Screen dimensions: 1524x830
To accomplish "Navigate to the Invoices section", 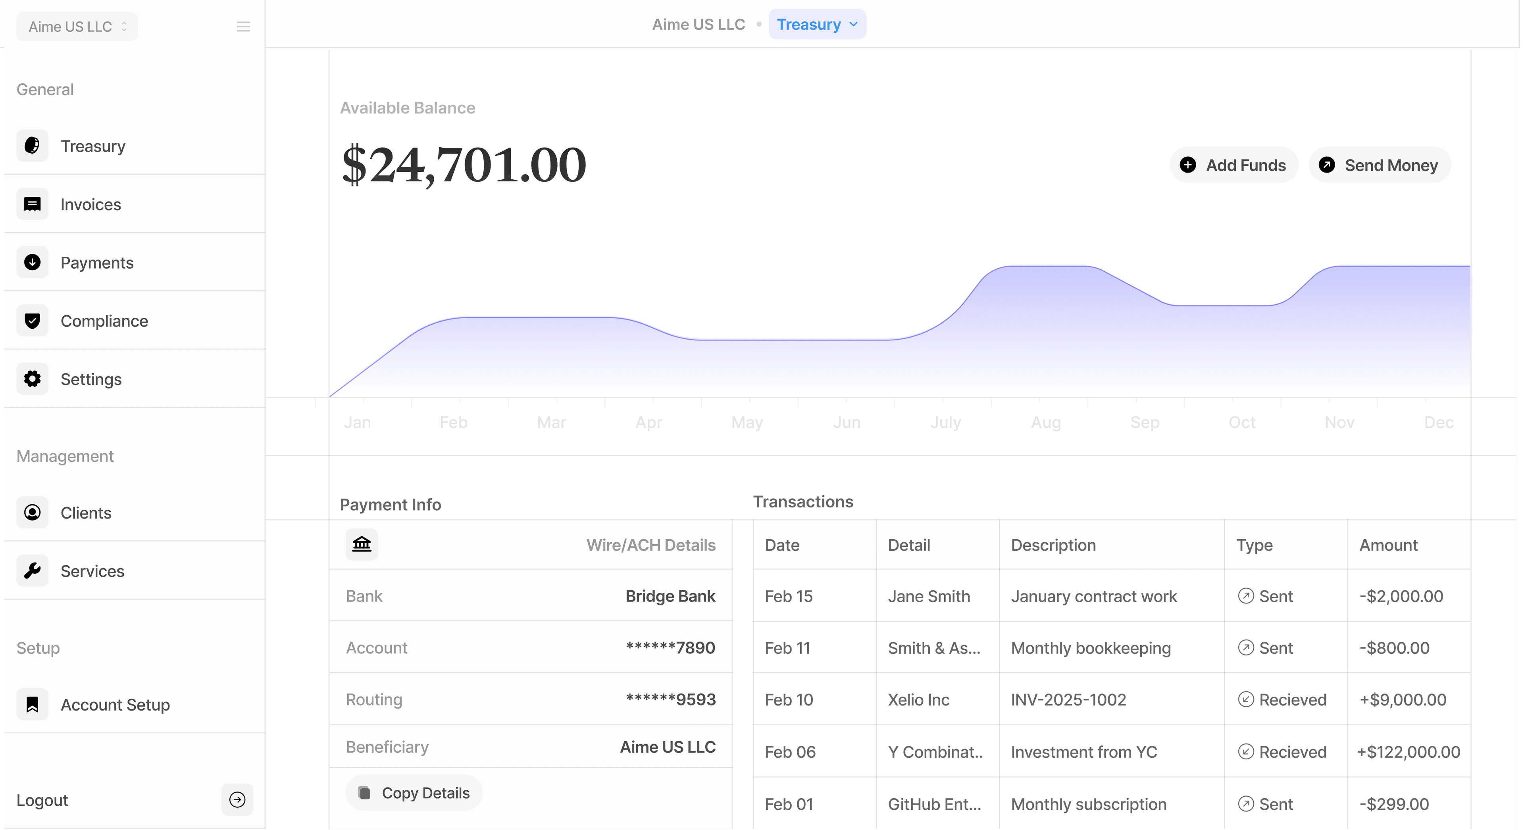I will [x=90, y=204].
